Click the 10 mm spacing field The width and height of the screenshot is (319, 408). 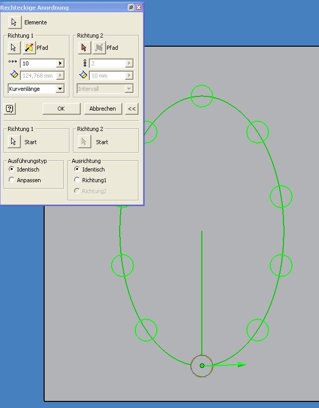(108, 76)
